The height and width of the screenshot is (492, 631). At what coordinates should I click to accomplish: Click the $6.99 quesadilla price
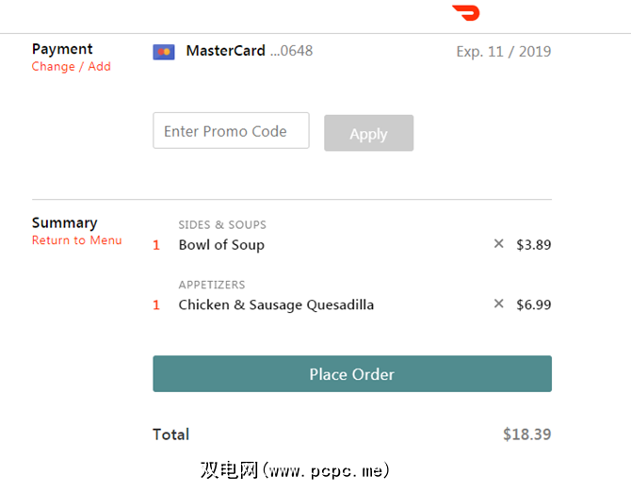tap(533, 305)
